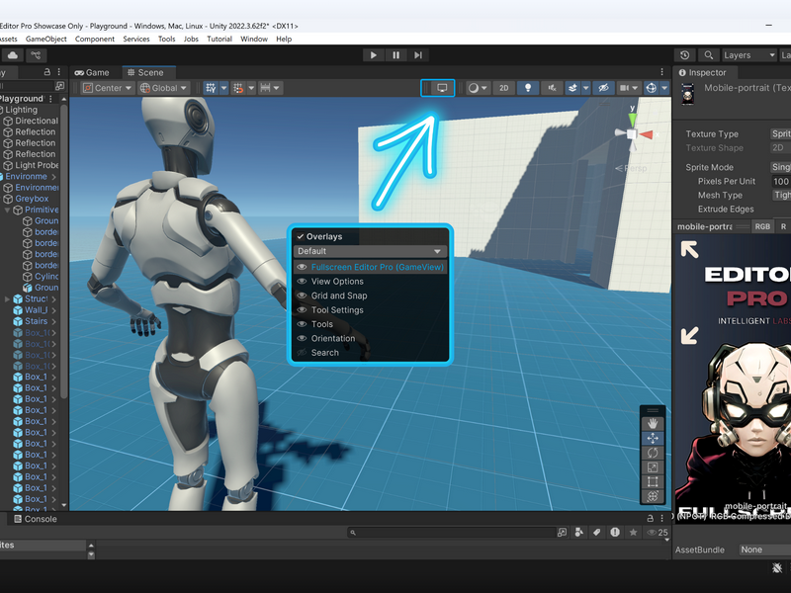The width and height of the screenshot is (791, 593).
Task: Open the Jobs menu
Action: pos(191,39)
